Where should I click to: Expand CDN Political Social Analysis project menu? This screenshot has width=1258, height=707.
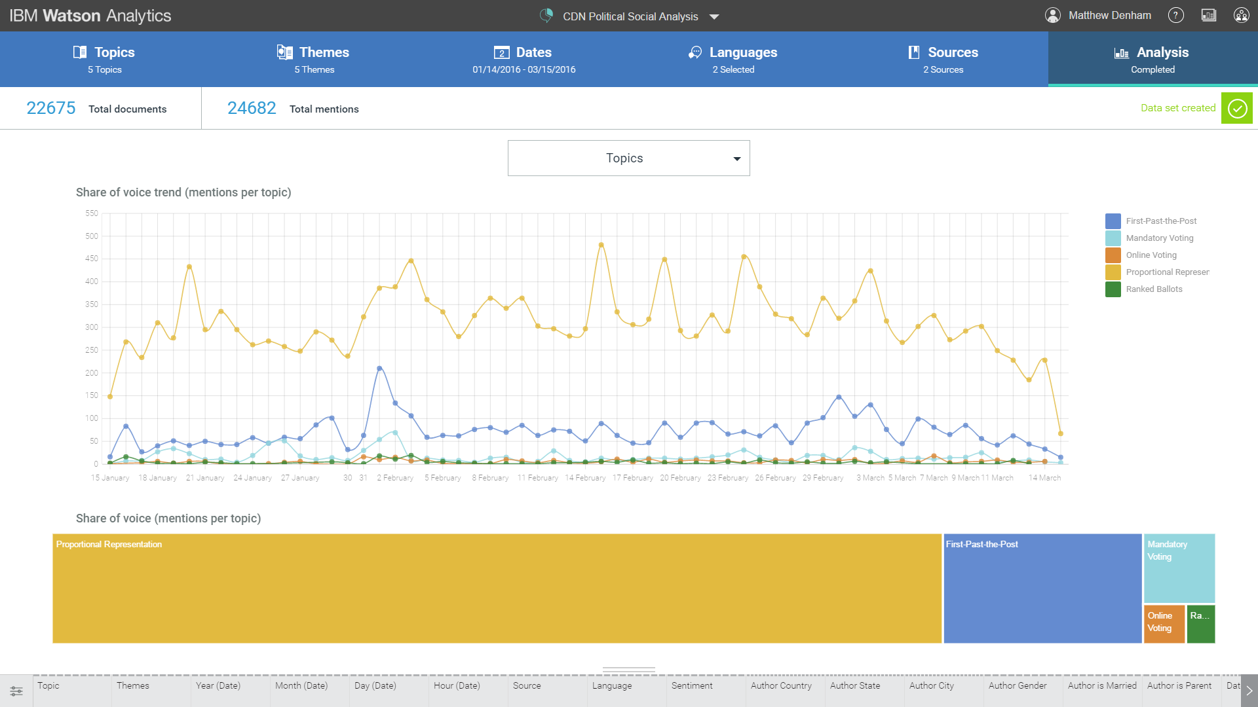point(714,17)
